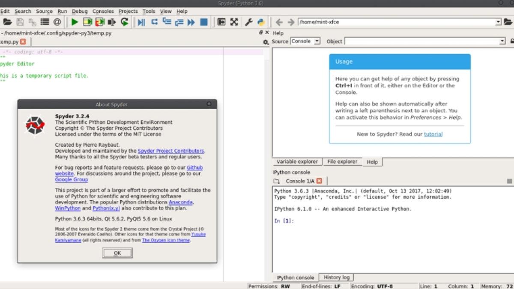Start debugging with the Debug file icon
Viewport: 514px width, 289px height.
(141, 22)
